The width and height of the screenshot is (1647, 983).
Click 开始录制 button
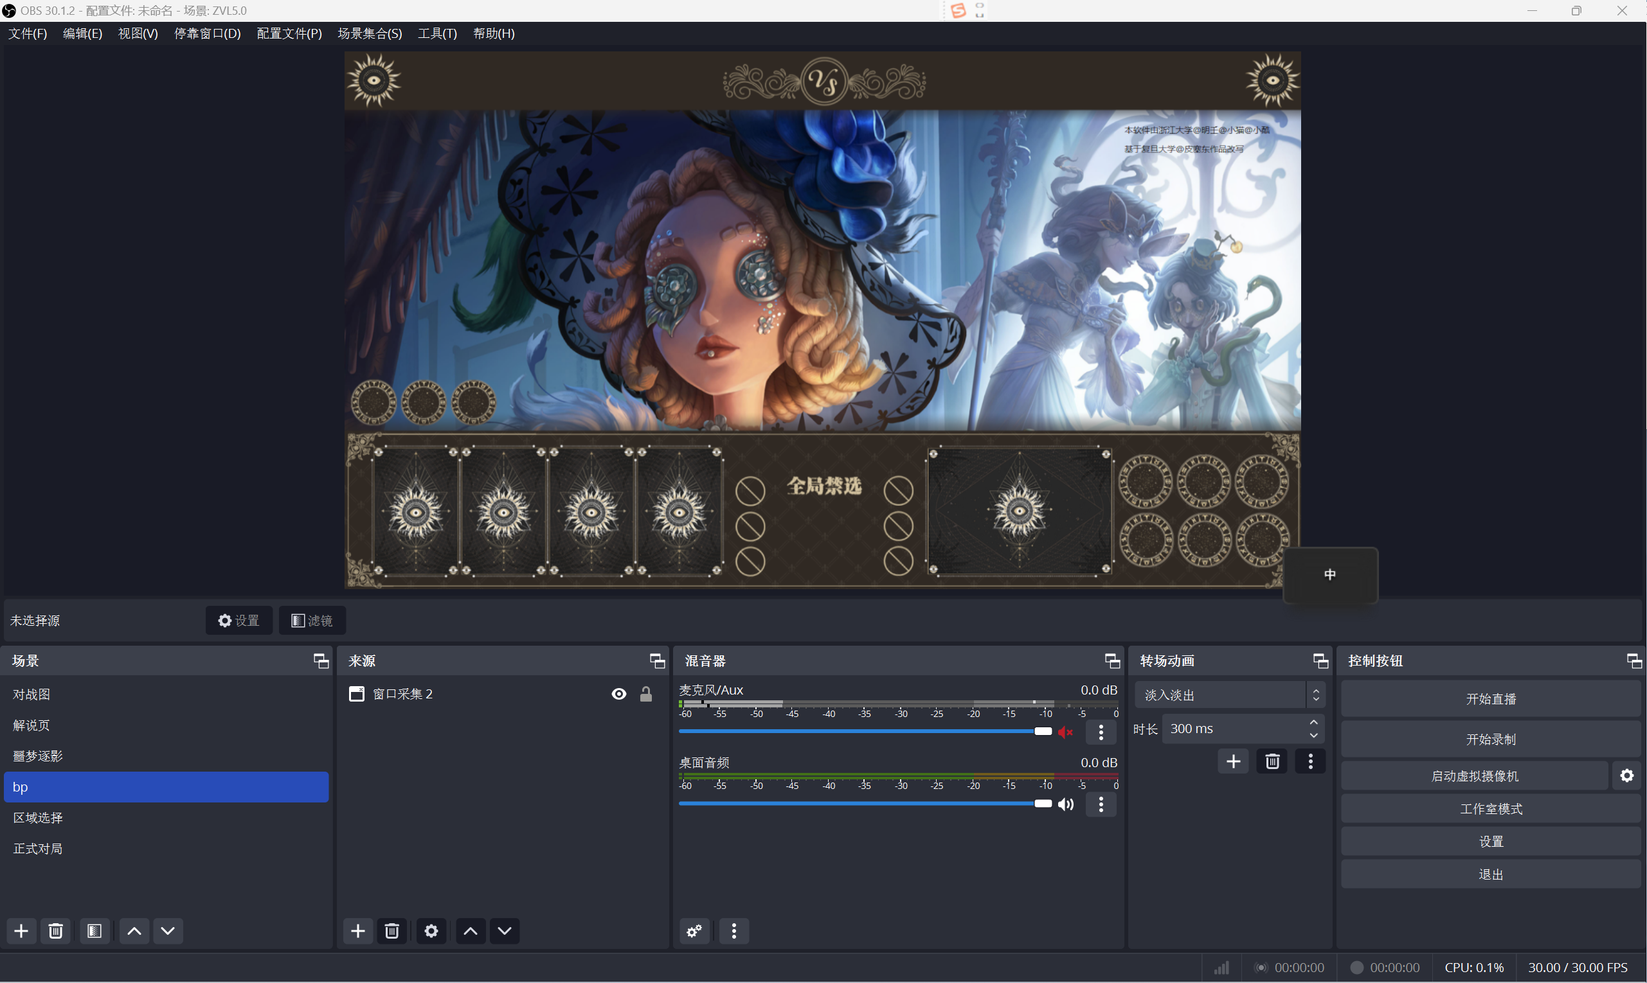point(1491,739)
